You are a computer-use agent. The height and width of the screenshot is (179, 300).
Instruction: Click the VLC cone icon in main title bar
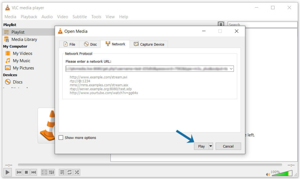point(7,8)
